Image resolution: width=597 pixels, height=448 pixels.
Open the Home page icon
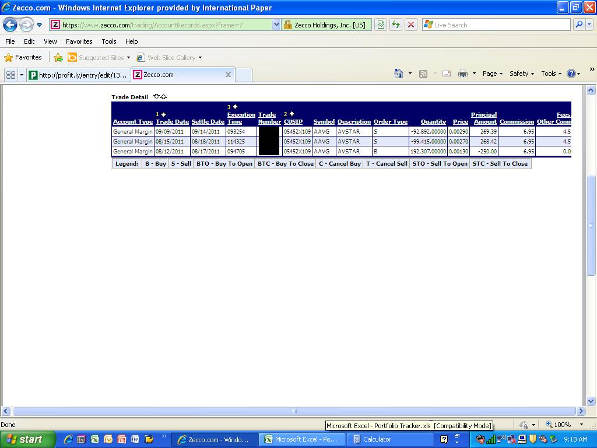coord(399,73)
